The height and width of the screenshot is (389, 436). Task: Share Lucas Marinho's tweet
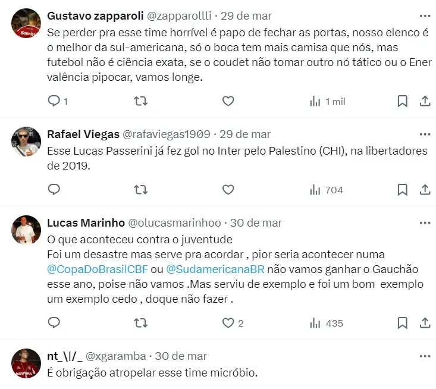[425, 323]
